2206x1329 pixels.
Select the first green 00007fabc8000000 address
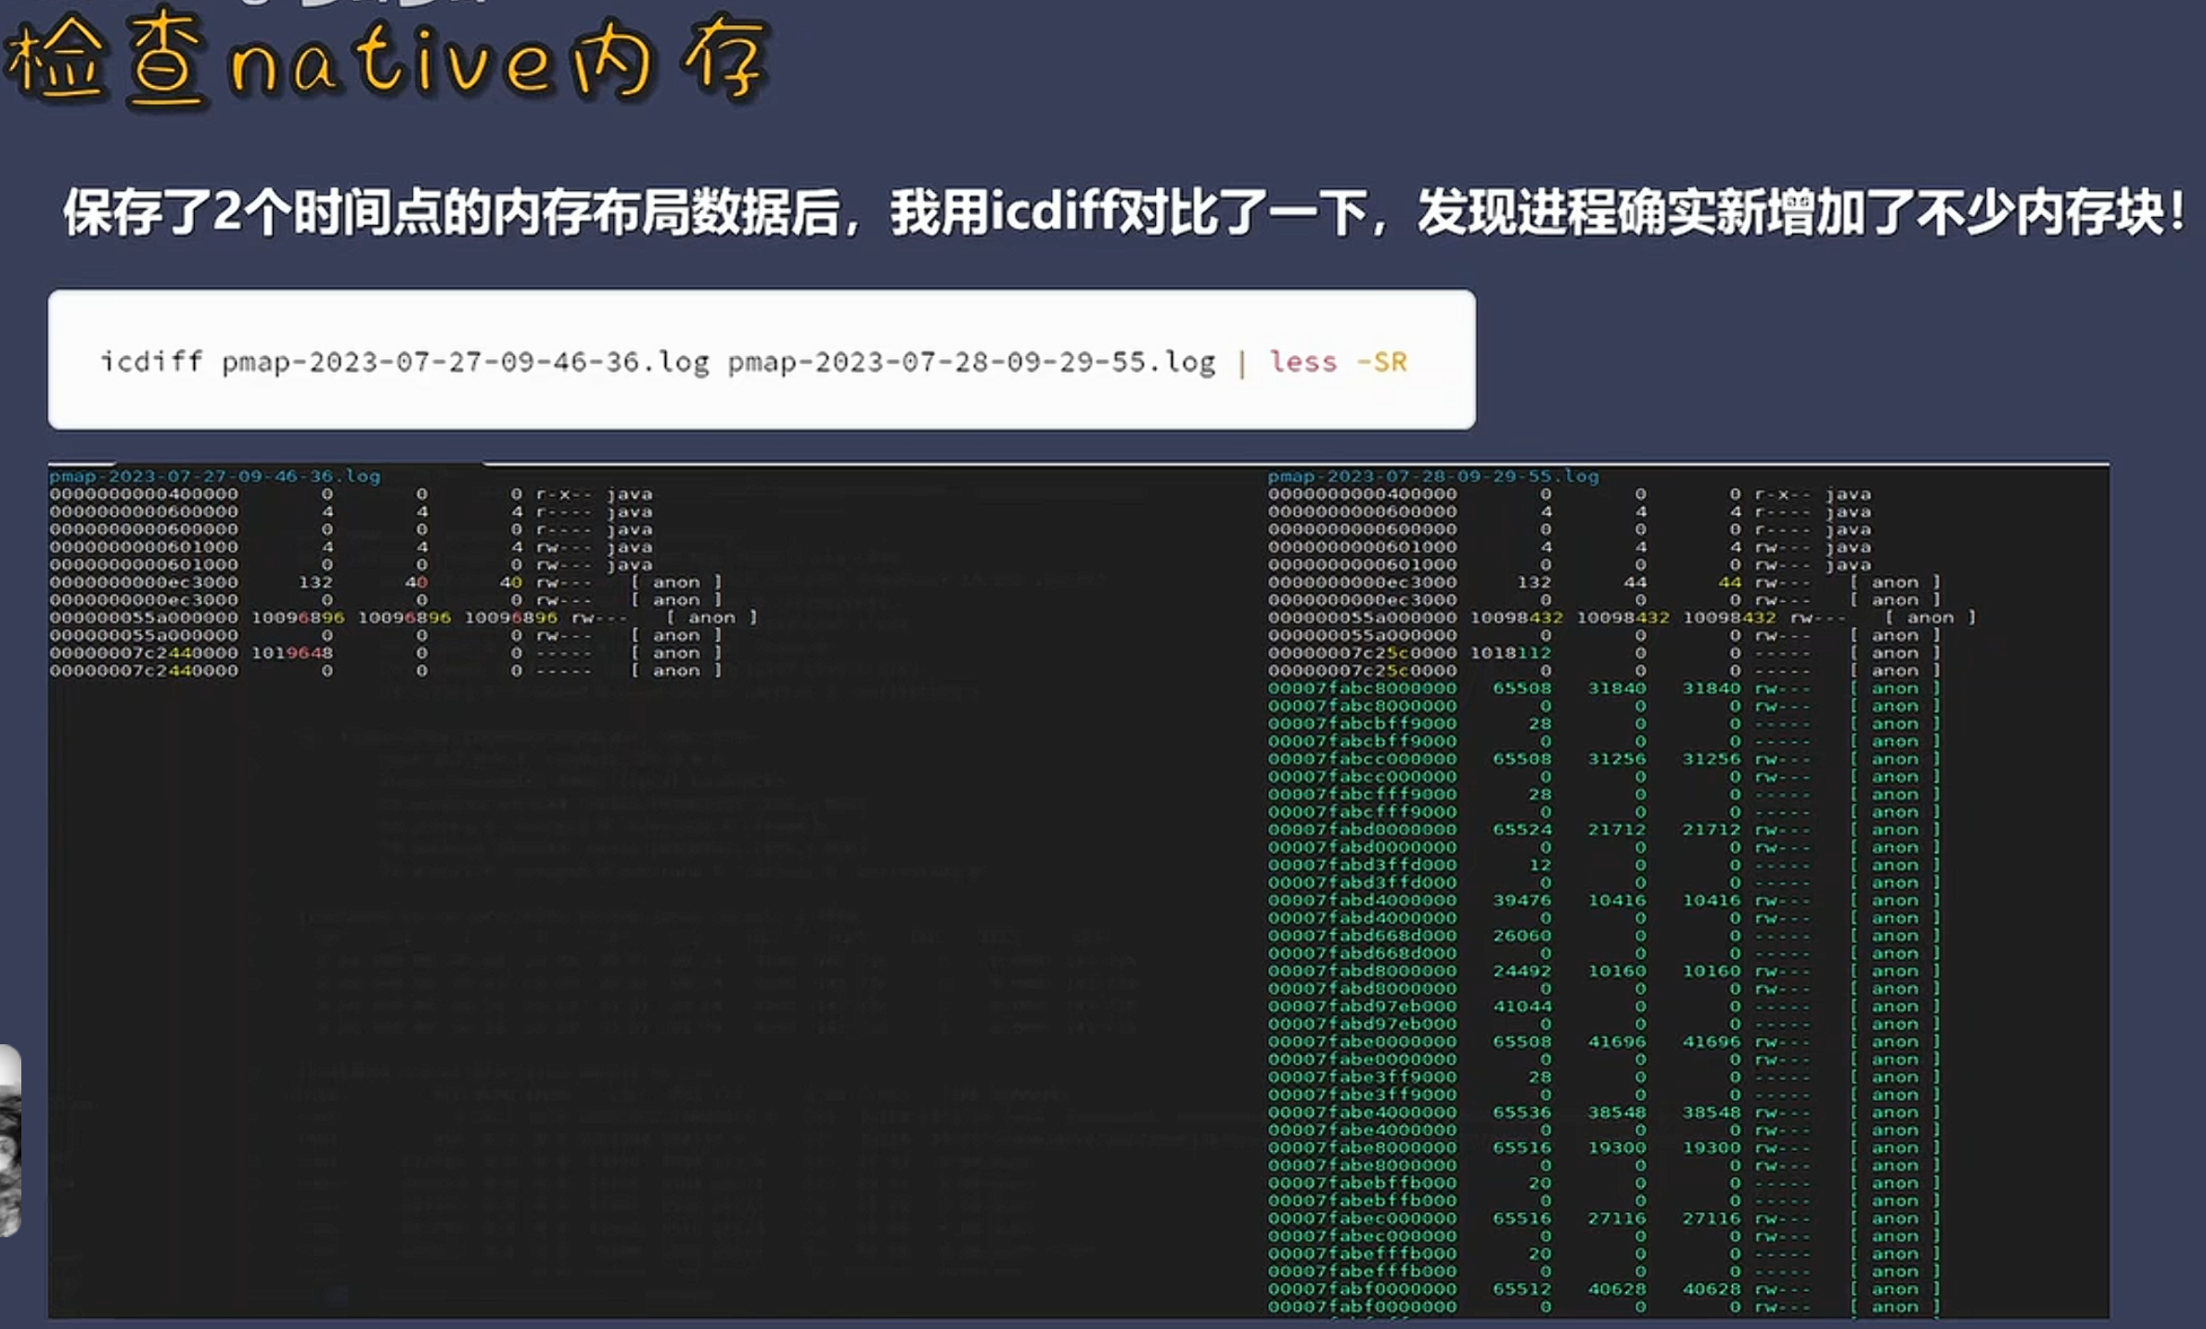[1362, 688]
